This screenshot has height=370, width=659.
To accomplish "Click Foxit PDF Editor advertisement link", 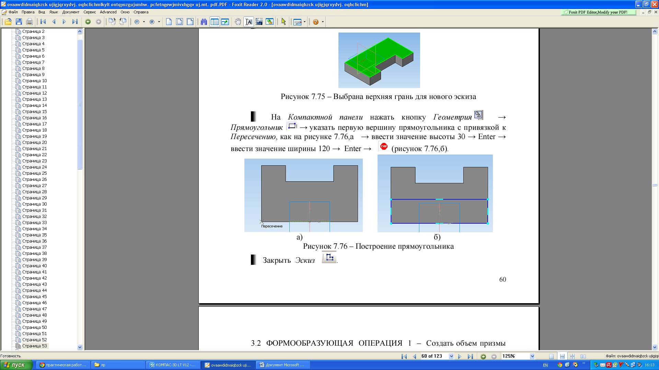I will [598, 12].
